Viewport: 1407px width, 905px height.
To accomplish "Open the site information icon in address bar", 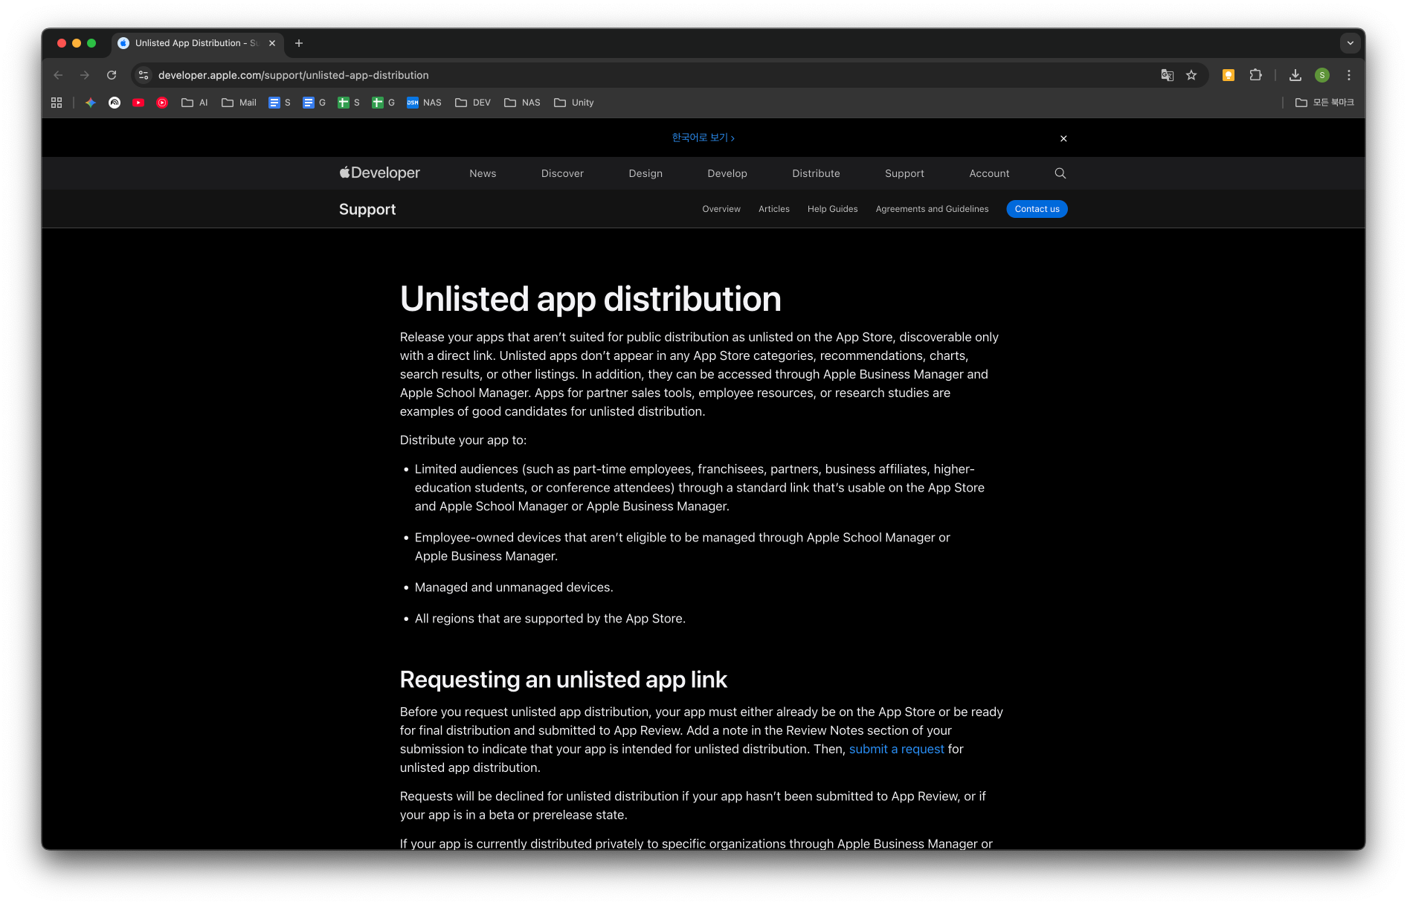I will 144,75.
